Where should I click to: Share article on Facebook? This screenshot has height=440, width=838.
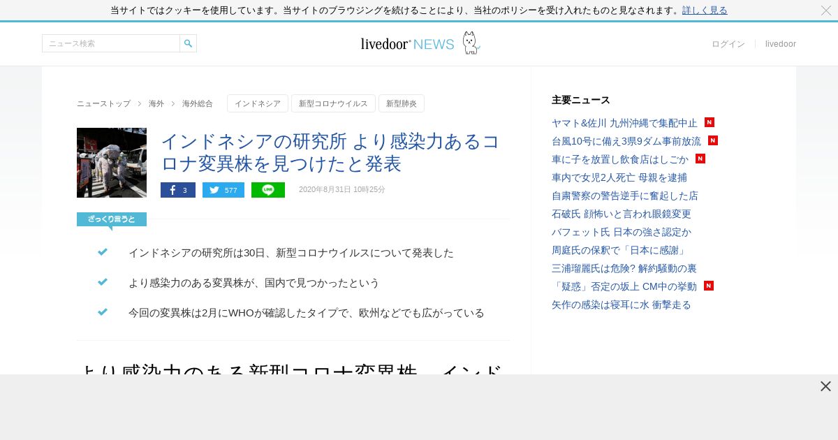point(178,190)
